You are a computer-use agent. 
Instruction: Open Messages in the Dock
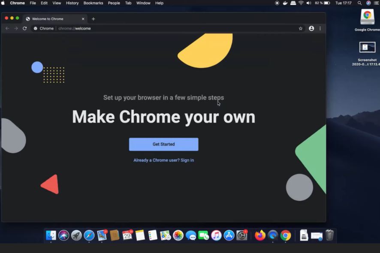pyautogui.click(x=191, y=235)
